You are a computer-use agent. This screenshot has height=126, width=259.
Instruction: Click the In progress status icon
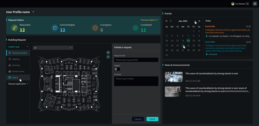click(95, 28)
